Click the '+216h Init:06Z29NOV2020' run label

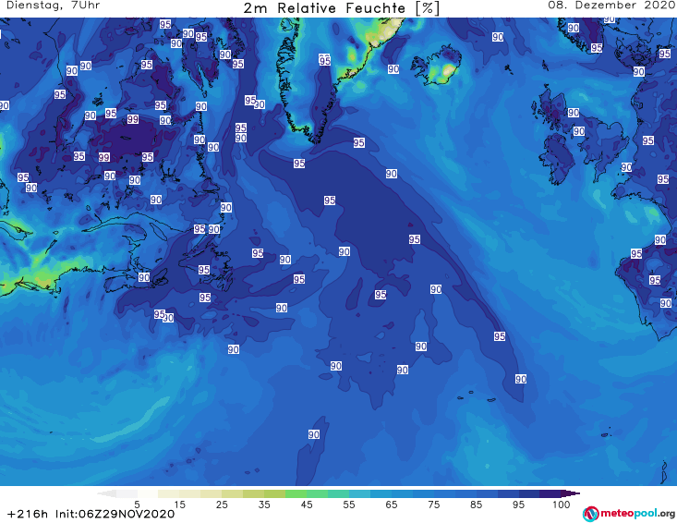pos(91,514)
